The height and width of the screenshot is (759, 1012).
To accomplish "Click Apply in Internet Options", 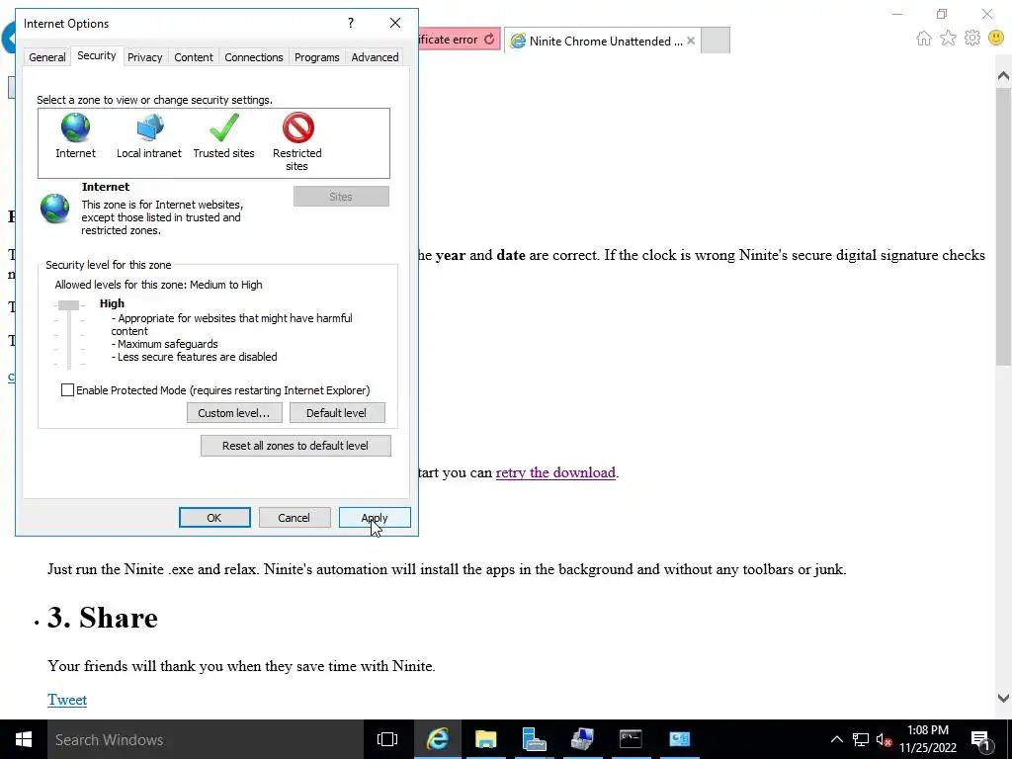I will click(375, 518).
